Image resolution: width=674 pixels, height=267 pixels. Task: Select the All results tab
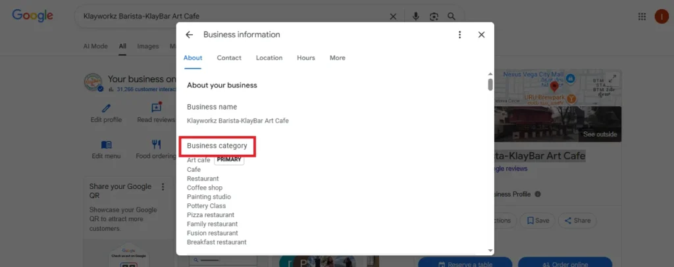point(122,47)
